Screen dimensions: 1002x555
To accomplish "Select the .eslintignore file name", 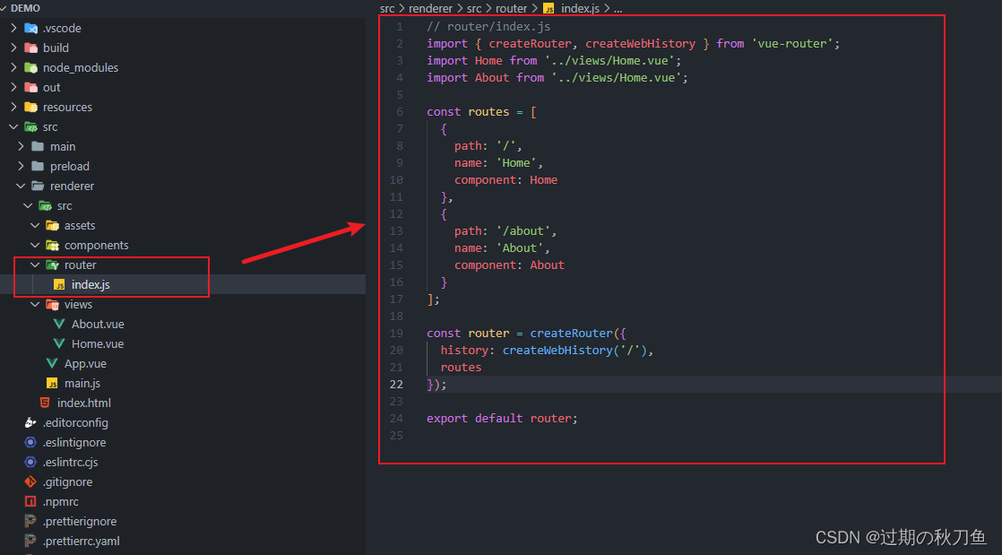I will pyautogui.click(x=74, y=442).
